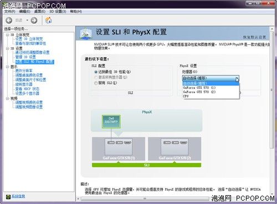Screen dimensions: 277x204
Task: Open the Help (H) menu
Action: [x=76, y=12]
